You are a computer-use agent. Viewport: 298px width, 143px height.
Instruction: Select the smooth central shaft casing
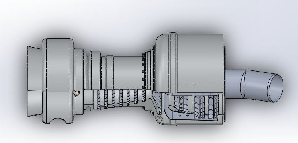click(x=128, y=72)
